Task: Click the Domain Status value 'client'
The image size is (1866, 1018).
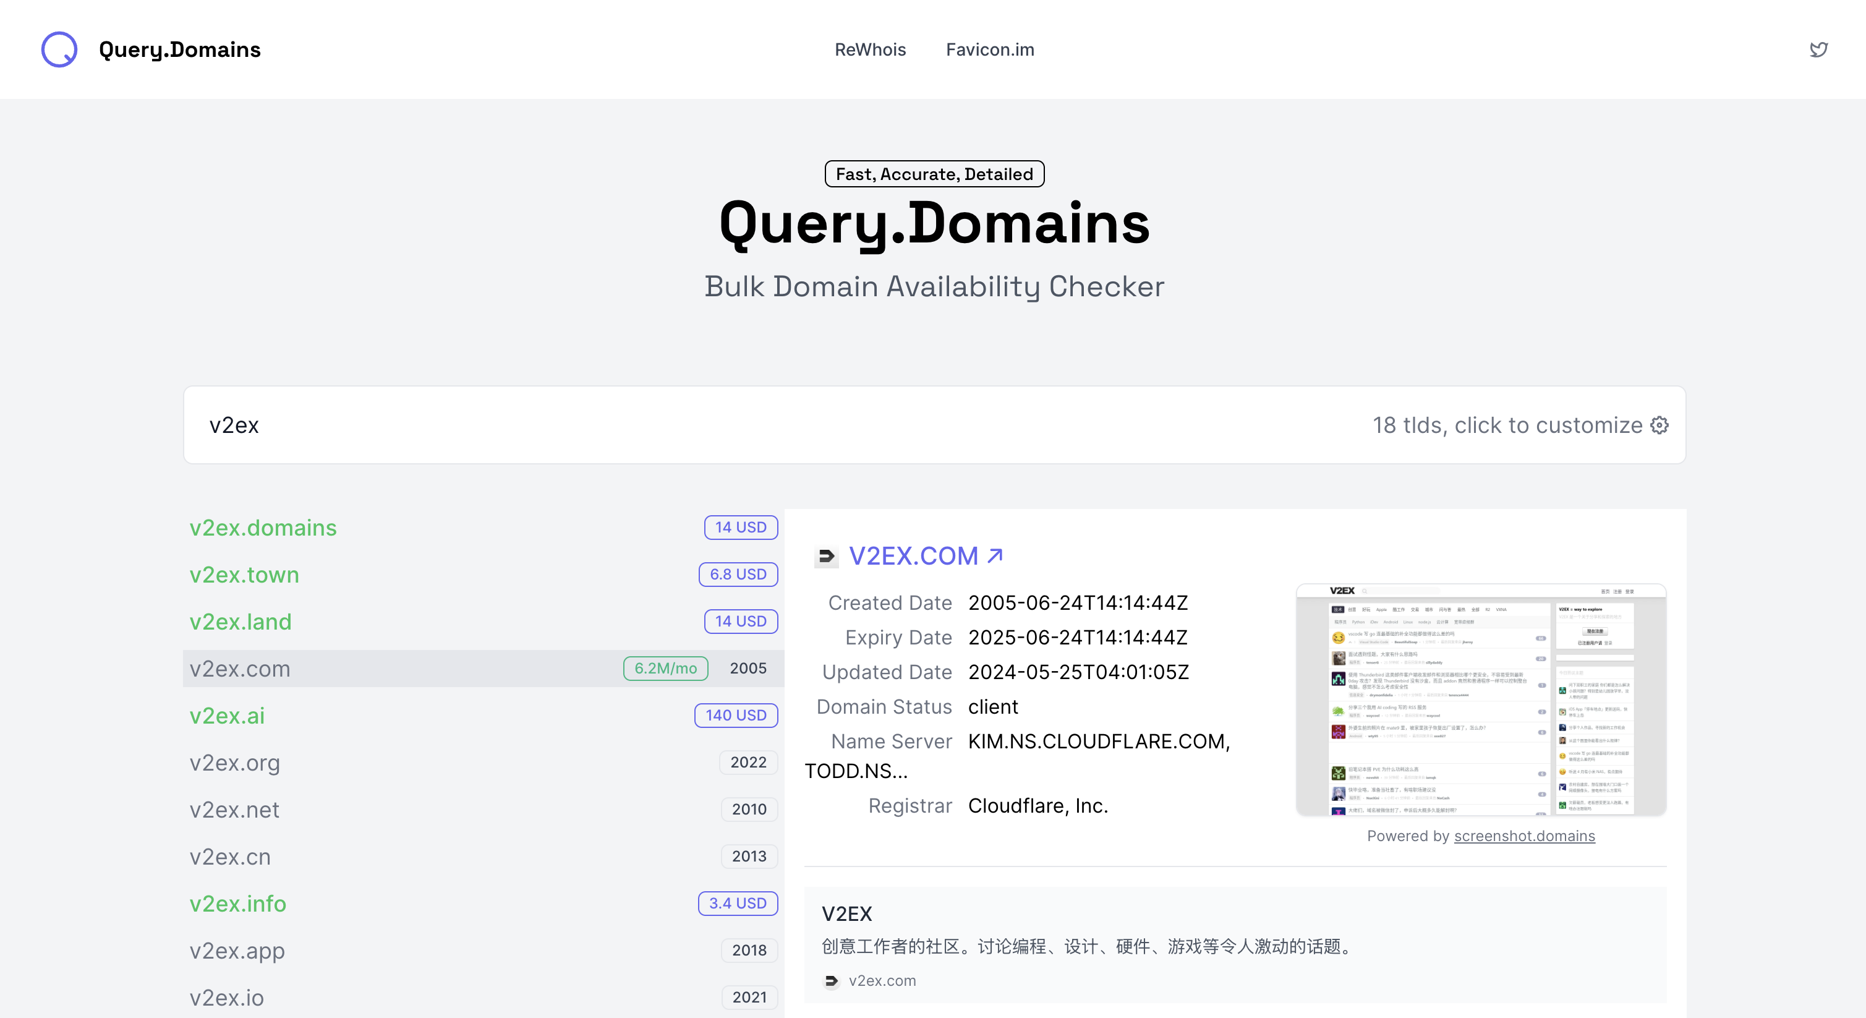Action: click(x=993, y=707)
